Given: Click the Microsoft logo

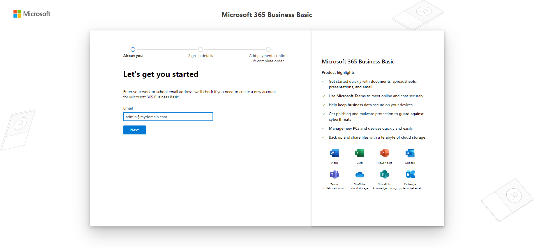Looking at the screenshot, I should pos(32,14).
